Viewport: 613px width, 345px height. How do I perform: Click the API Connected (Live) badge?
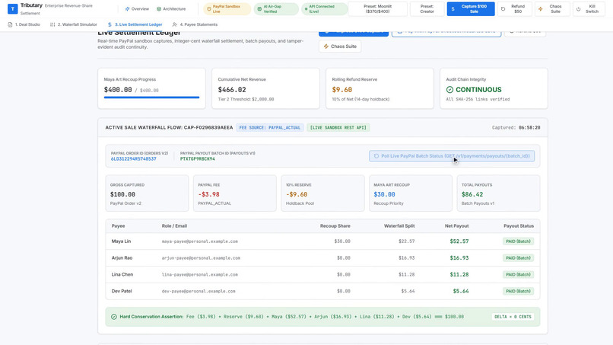click(324, 8)
